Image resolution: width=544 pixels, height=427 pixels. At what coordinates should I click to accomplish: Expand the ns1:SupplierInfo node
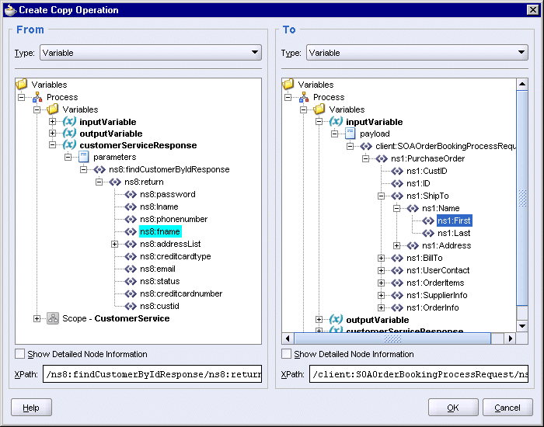[x=381, y=295]
